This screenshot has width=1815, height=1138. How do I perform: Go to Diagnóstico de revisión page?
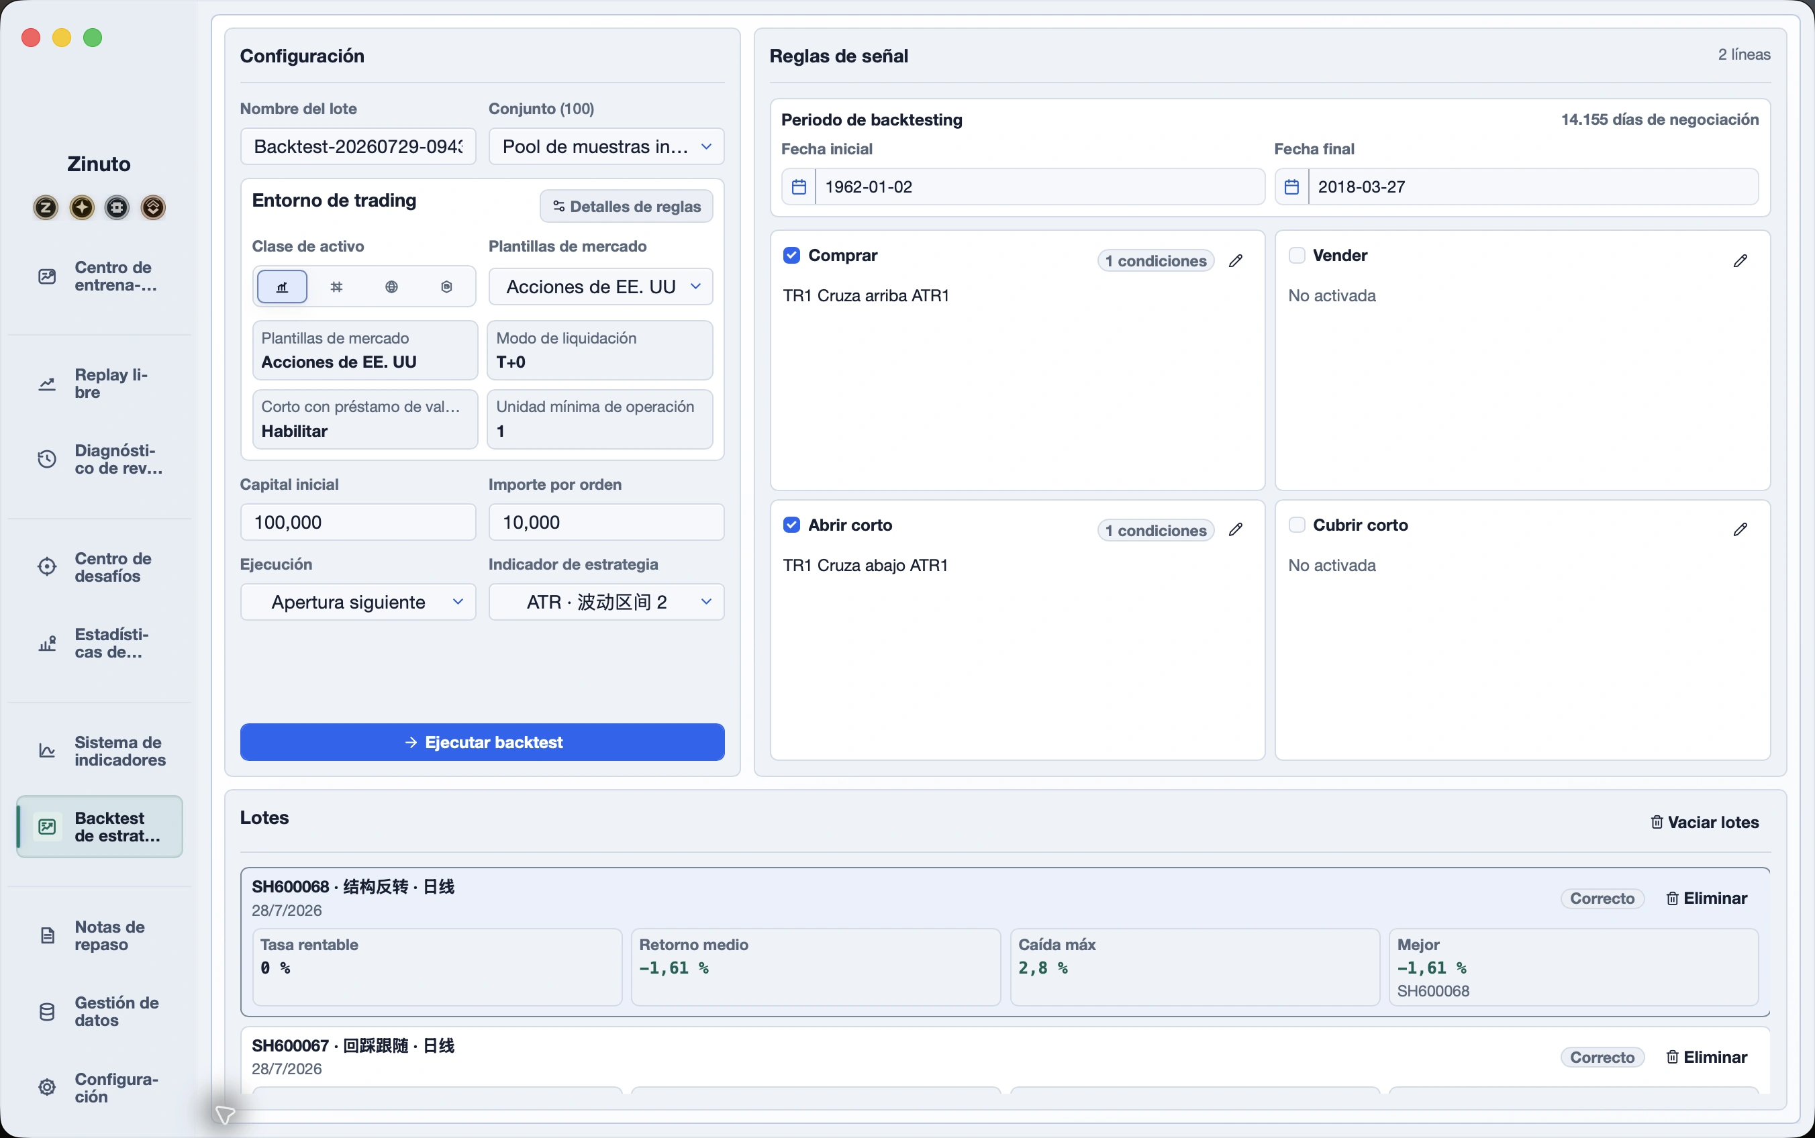pyautogui.click(x=99, y=459)
